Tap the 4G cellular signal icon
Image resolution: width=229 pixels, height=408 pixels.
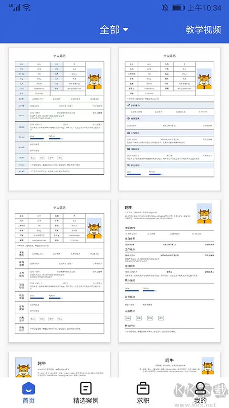click(14, 8)
